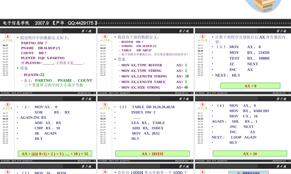Select No.01 in the 第1题 slide sidebar

tap(6, 45)
